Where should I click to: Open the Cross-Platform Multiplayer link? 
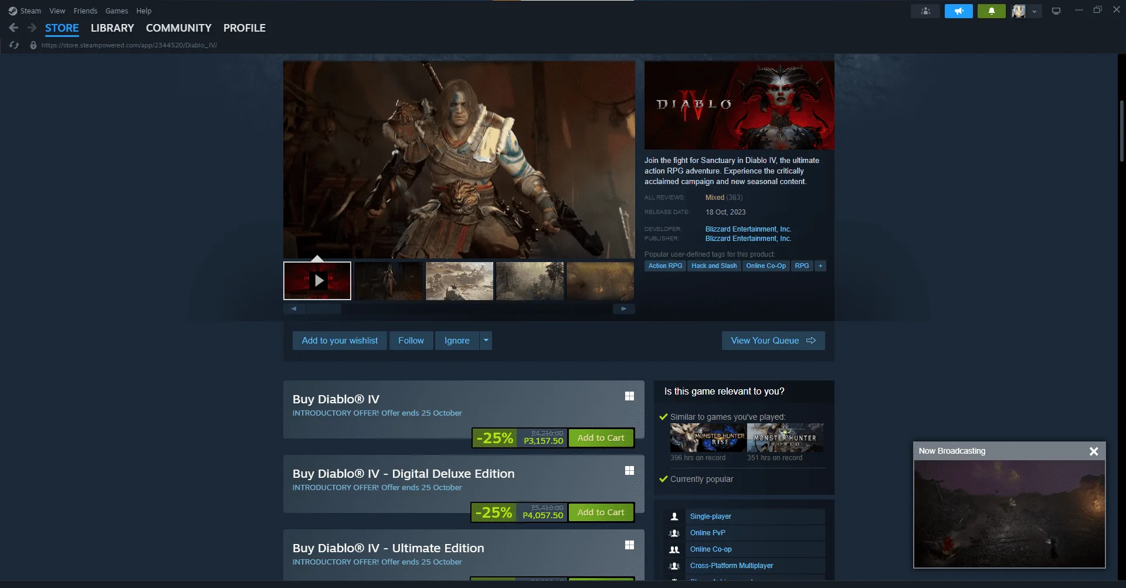(x=732, y=566)
